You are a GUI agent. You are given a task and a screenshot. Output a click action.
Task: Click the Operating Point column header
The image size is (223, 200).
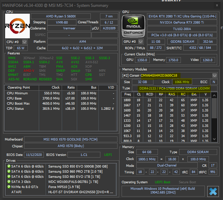point(22,88)
